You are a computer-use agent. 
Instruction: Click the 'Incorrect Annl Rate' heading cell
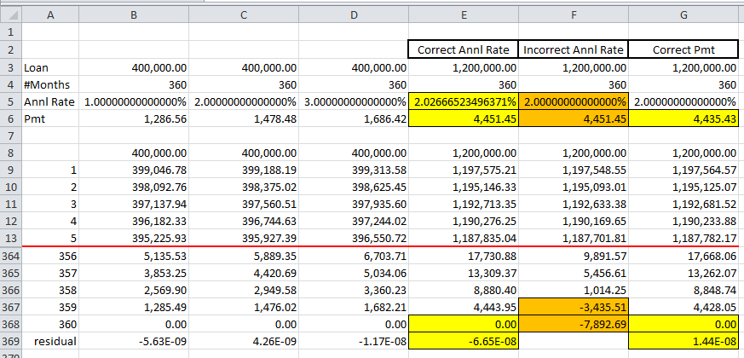coord(574,49)
